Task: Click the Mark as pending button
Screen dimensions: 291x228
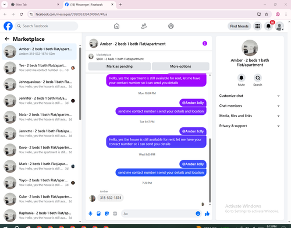Action: coord(119,66)
